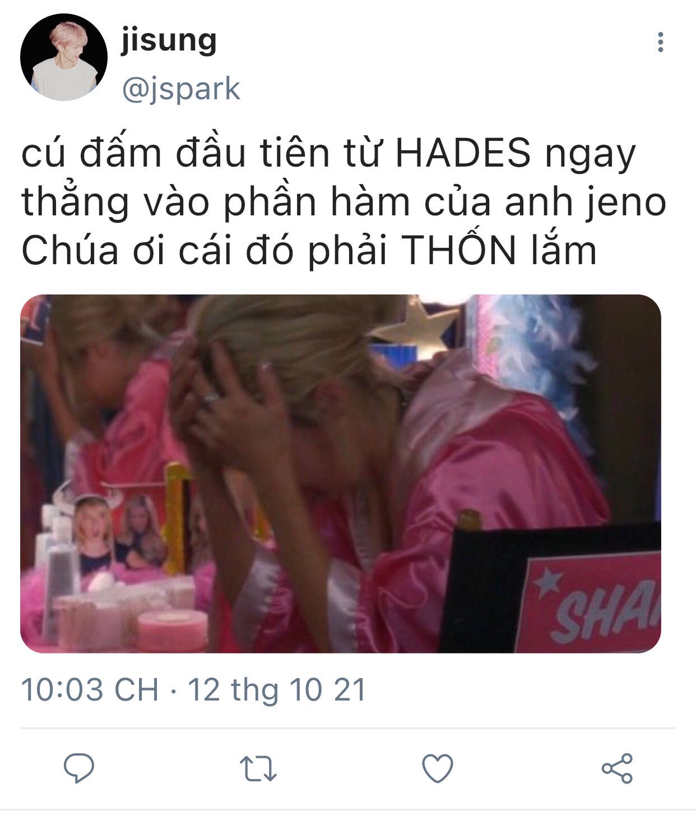
Task: Click the ring on the hand in the photo
Action: point(210,399)
